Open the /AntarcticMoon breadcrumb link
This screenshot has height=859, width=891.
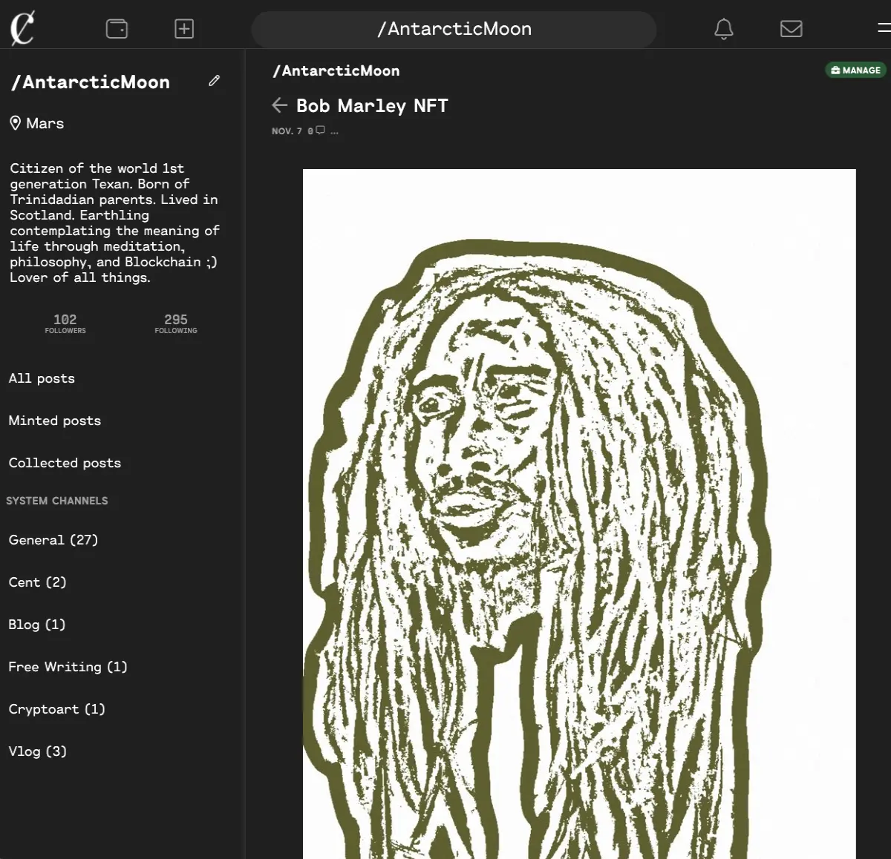tap(336, 70)
